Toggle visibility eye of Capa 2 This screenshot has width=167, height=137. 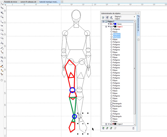click(109, 124)
